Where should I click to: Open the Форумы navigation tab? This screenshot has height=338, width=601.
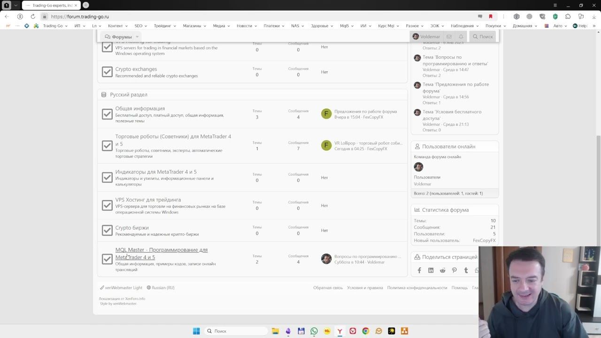point(118,37)
